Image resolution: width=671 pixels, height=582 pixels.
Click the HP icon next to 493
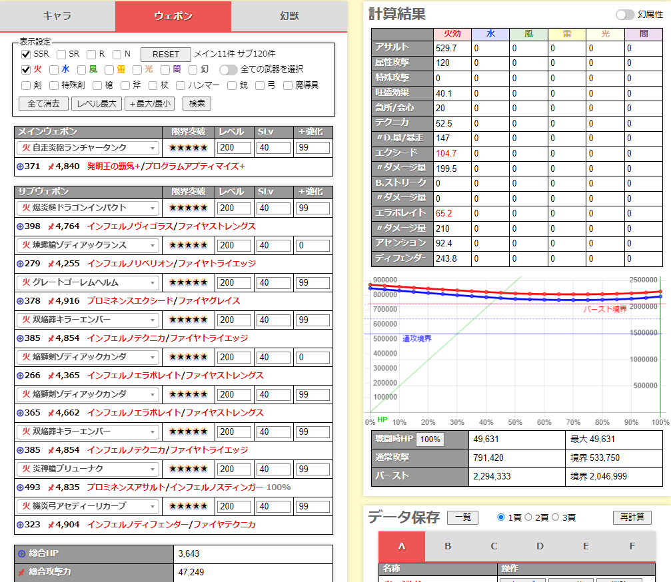19,487
